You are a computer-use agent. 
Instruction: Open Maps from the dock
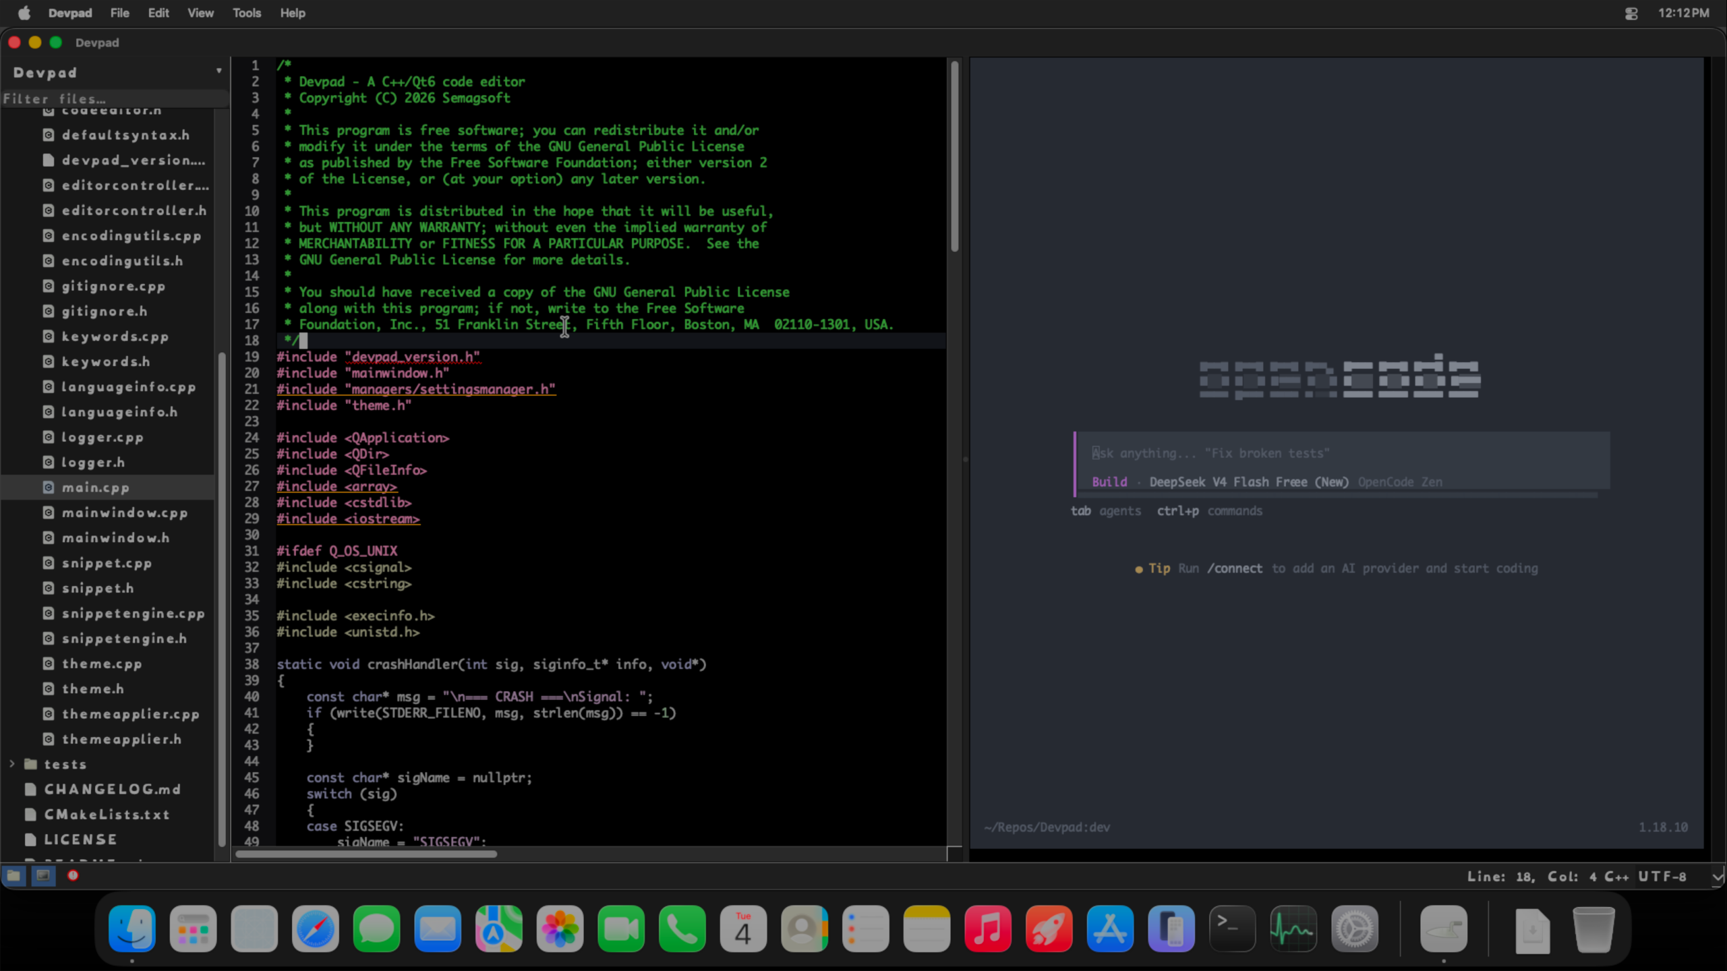[499, 929]
